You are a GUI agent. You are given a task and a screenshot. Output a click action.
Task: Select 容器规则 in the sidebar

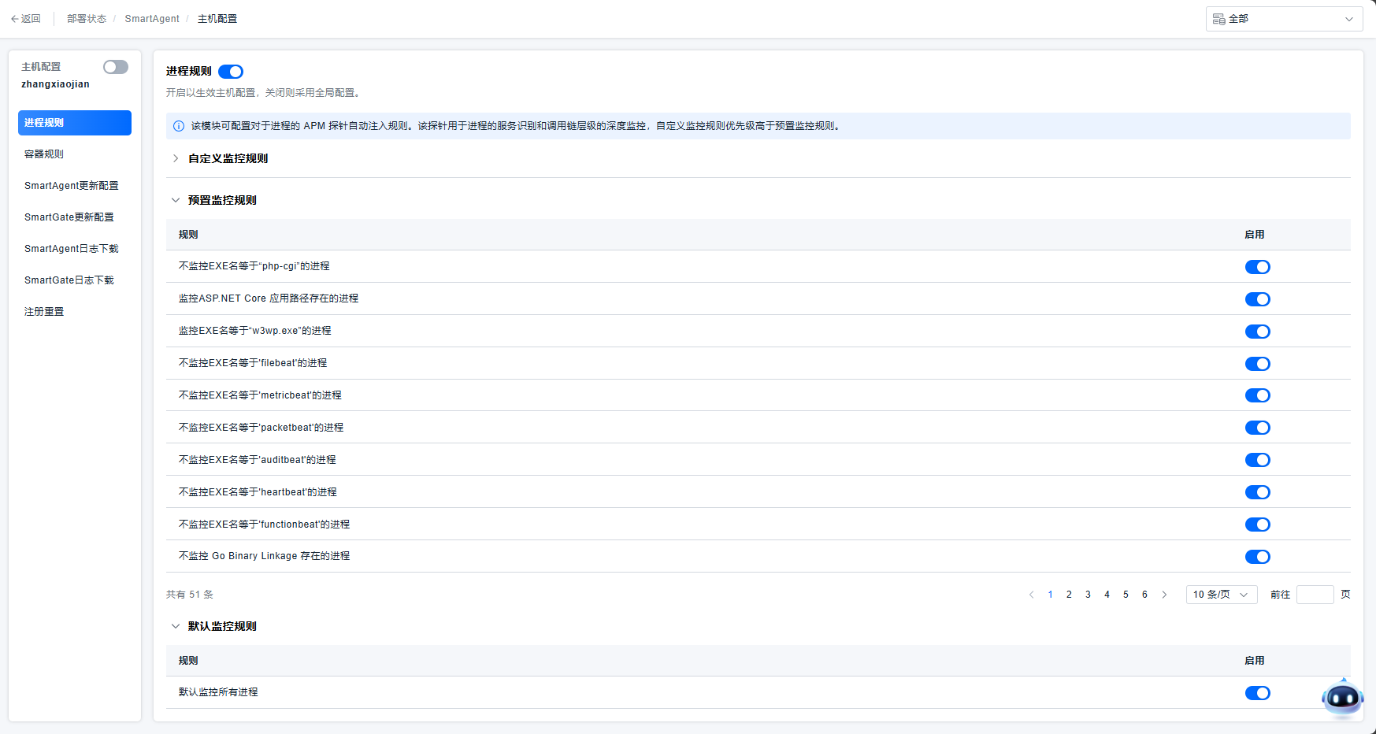click(x=44, y=154)
